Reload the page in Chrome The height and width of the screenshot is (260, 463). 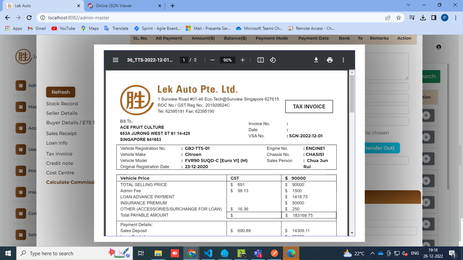(29, 18)
